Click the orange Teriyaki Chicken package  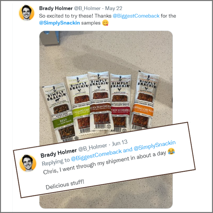[x=144, y=101]
